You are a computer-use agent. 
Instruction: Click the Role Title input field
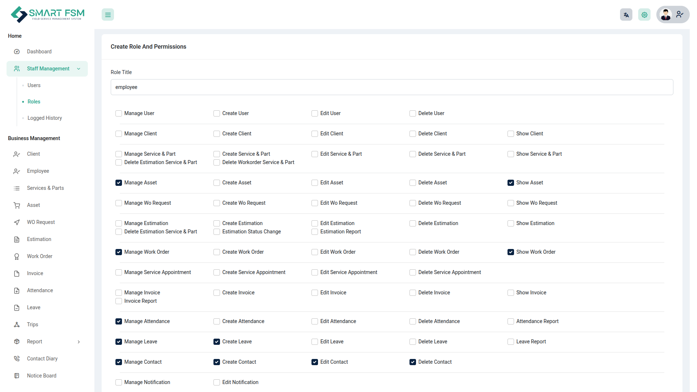pos(392,87)
